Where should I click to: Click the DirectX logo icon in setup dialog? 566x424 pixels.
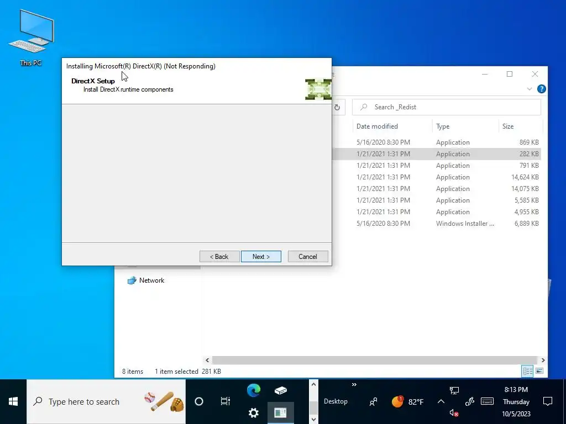click(318, 89)
